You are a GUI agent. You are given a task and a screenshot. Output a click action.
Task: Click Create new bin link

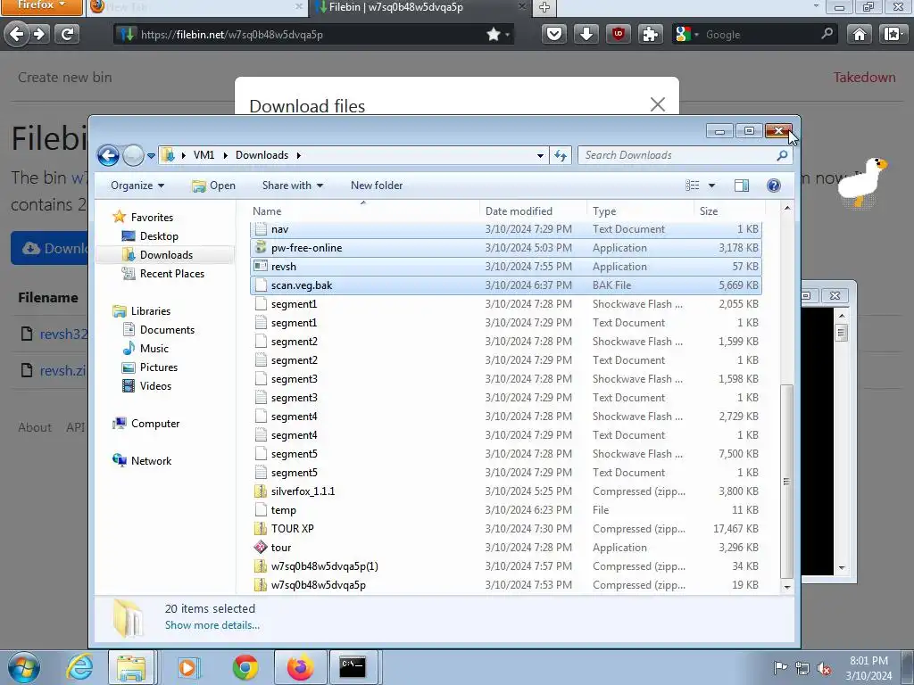64,78
